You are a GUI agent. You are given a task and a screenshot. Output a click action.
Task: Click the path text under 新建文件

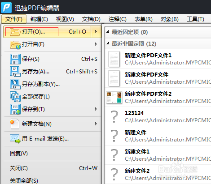click(x=168, y=140)
